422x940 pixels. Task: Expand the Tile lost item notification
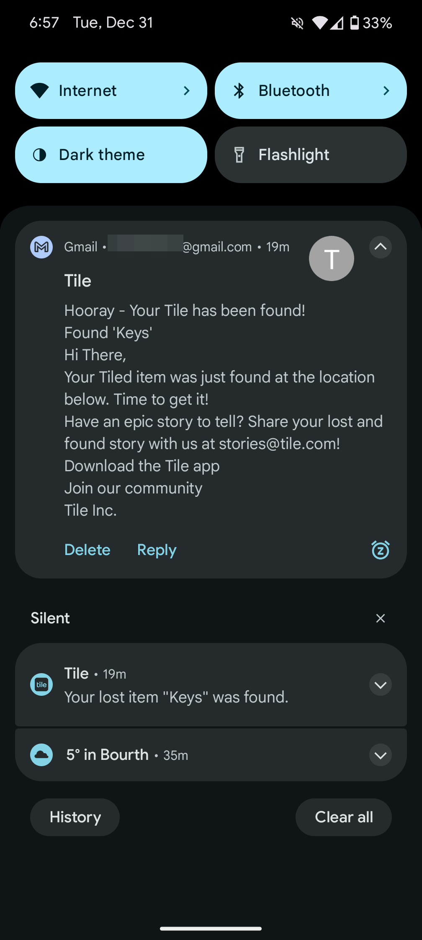[x=380, y=685]
